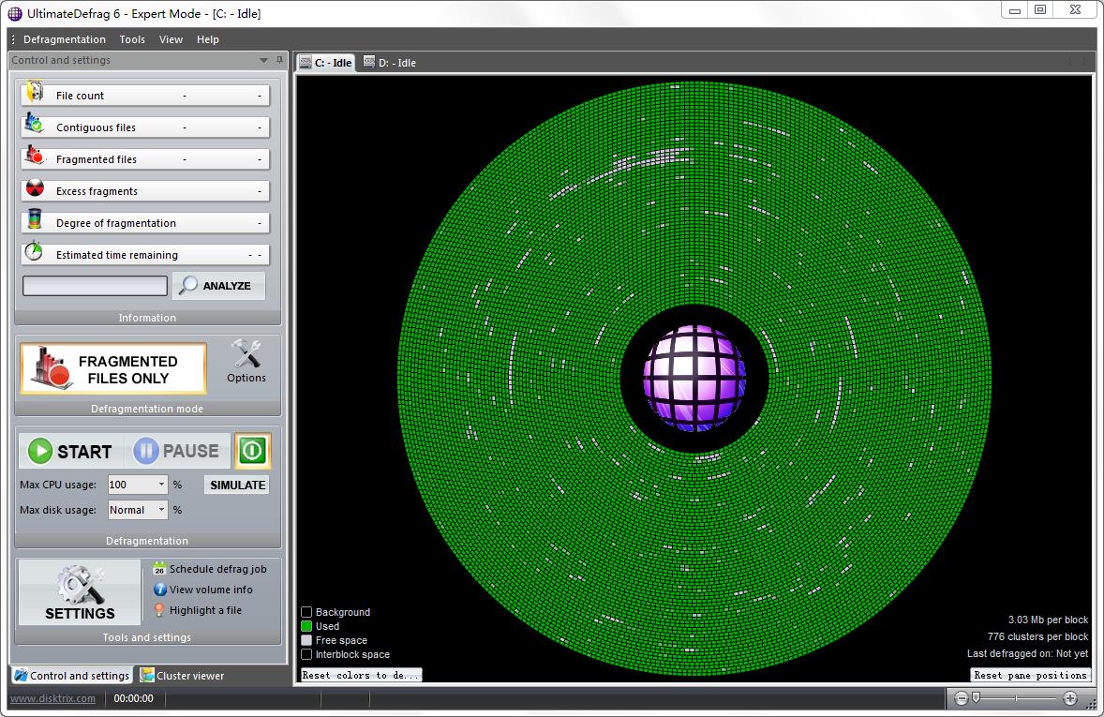Click the Highlight a file lightbulb icon
This screenshot has width=1104, height=717.
coord(160,610)
